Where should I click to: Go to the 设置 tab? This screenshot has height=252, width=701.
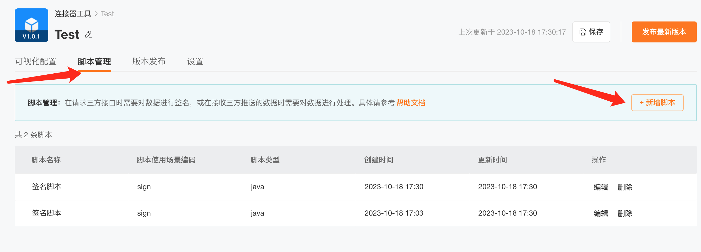click(195, 62)
